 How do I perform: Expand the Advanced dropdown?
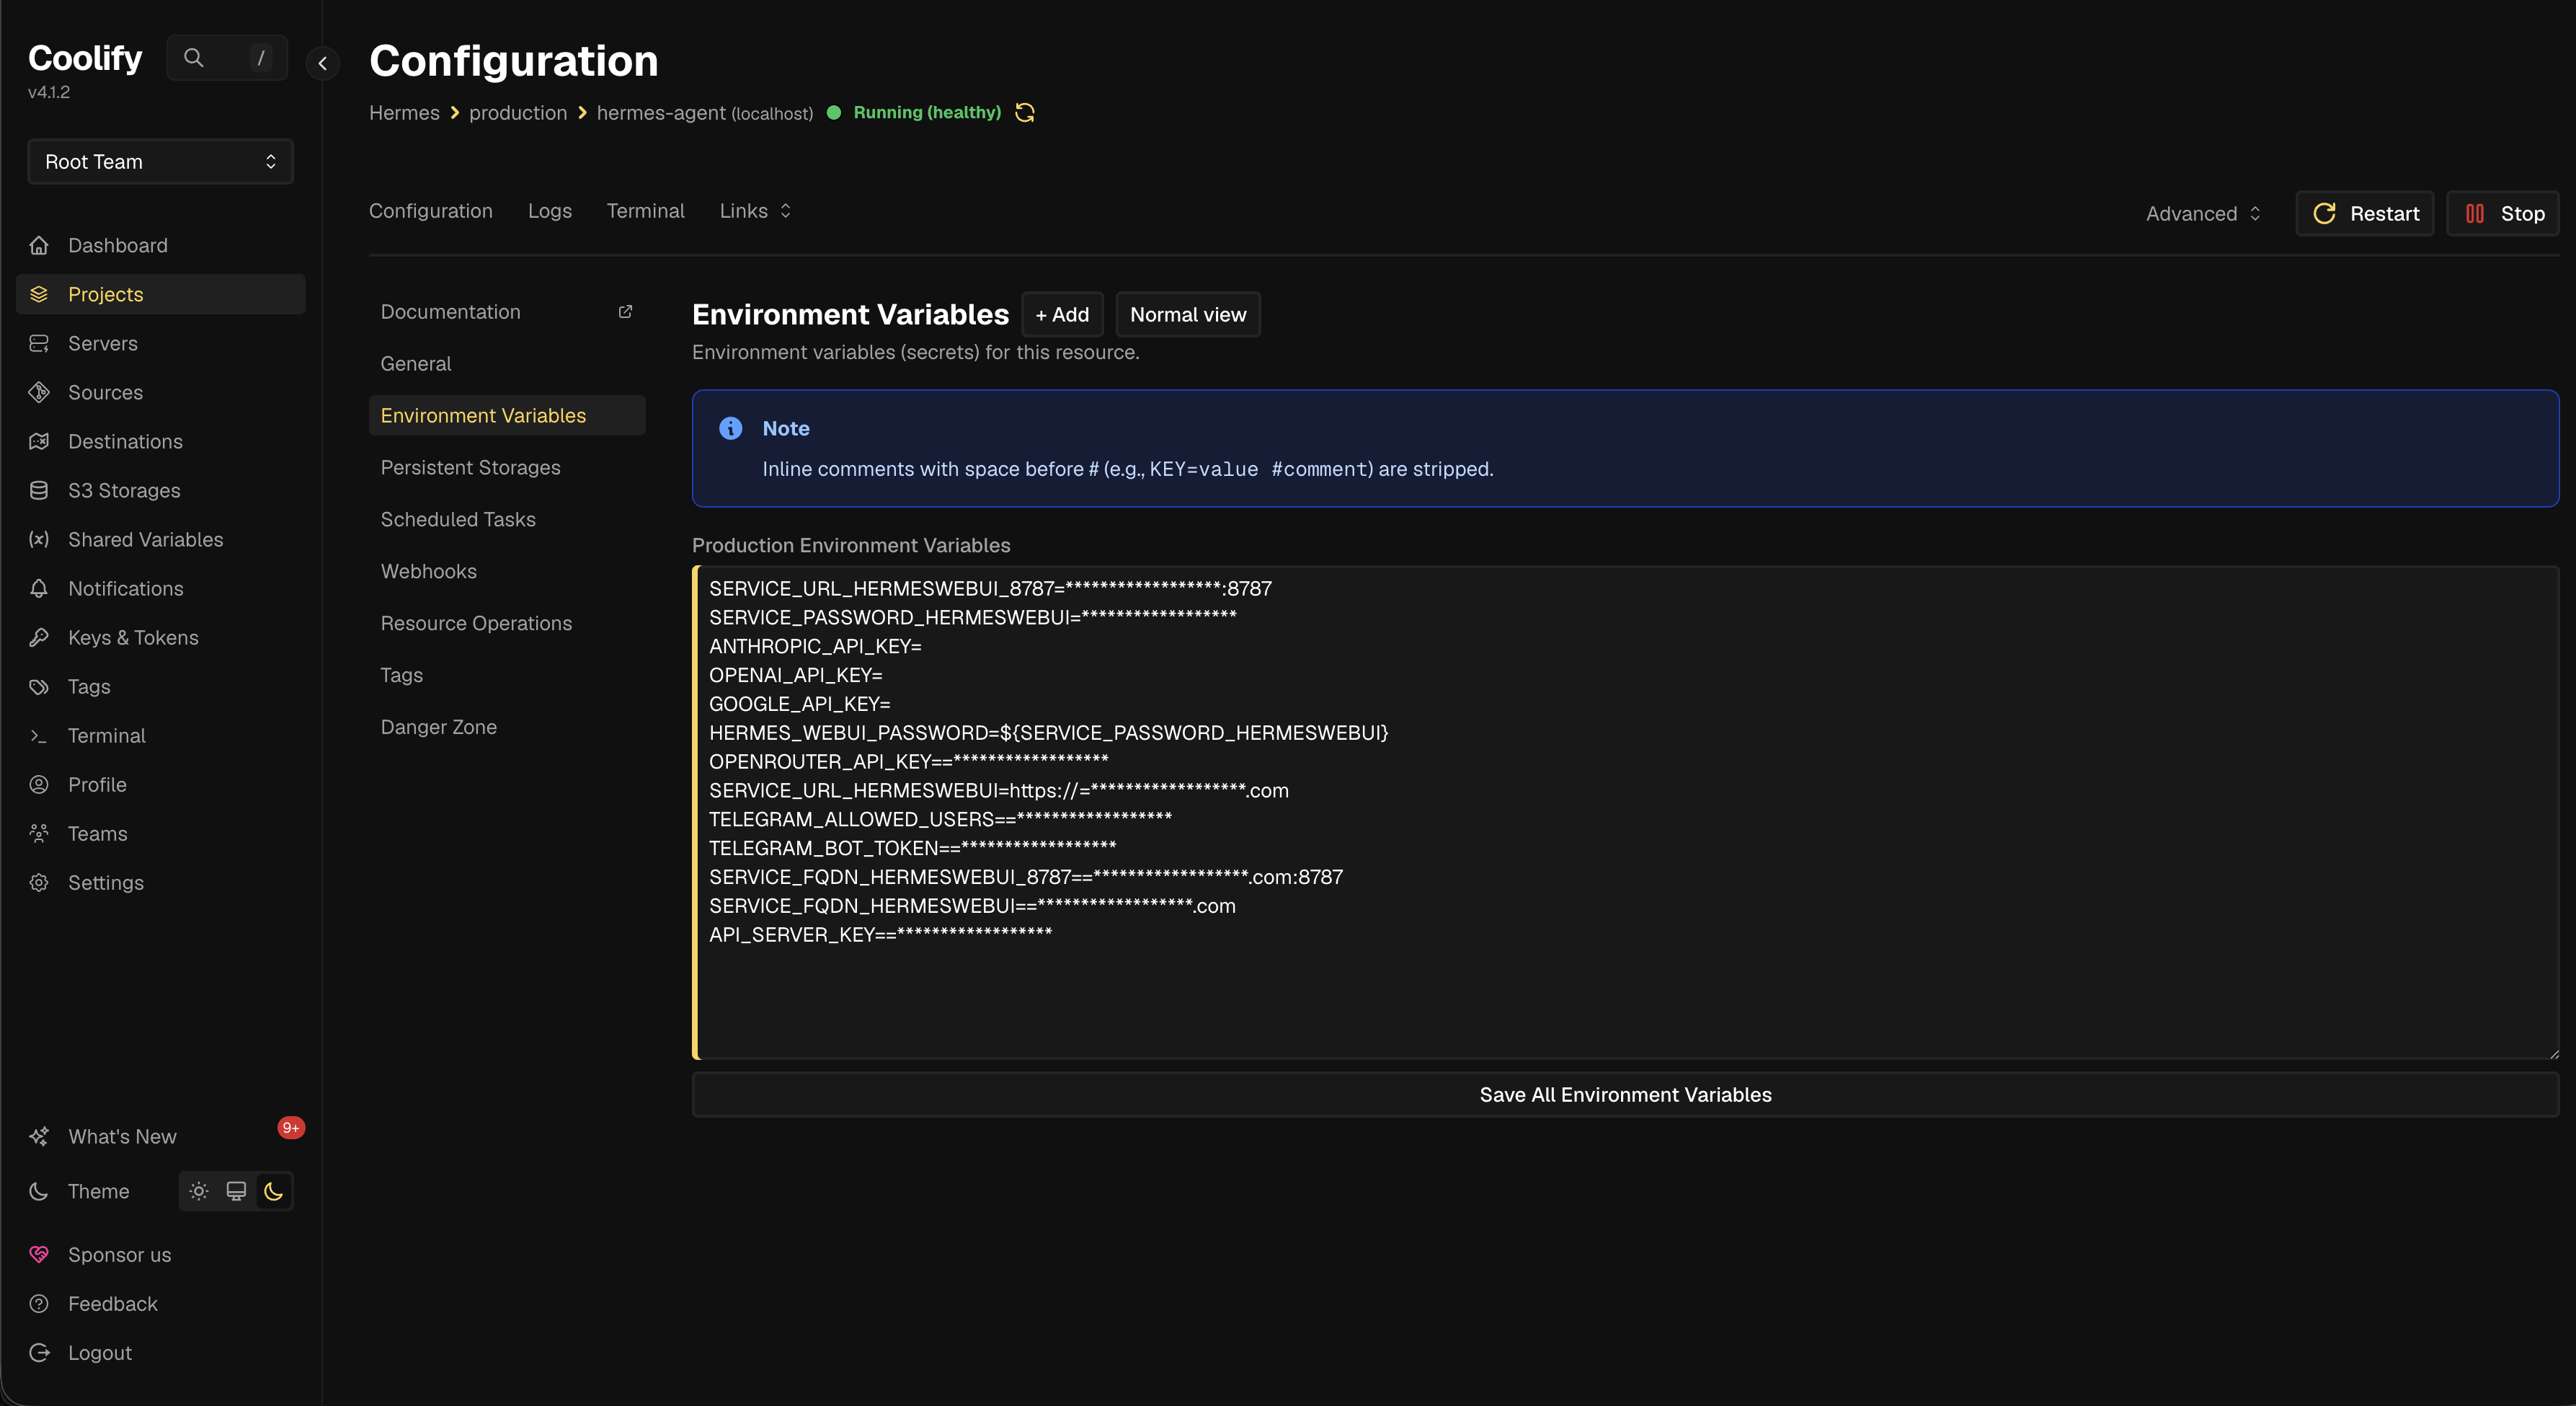pos(2203,213)
